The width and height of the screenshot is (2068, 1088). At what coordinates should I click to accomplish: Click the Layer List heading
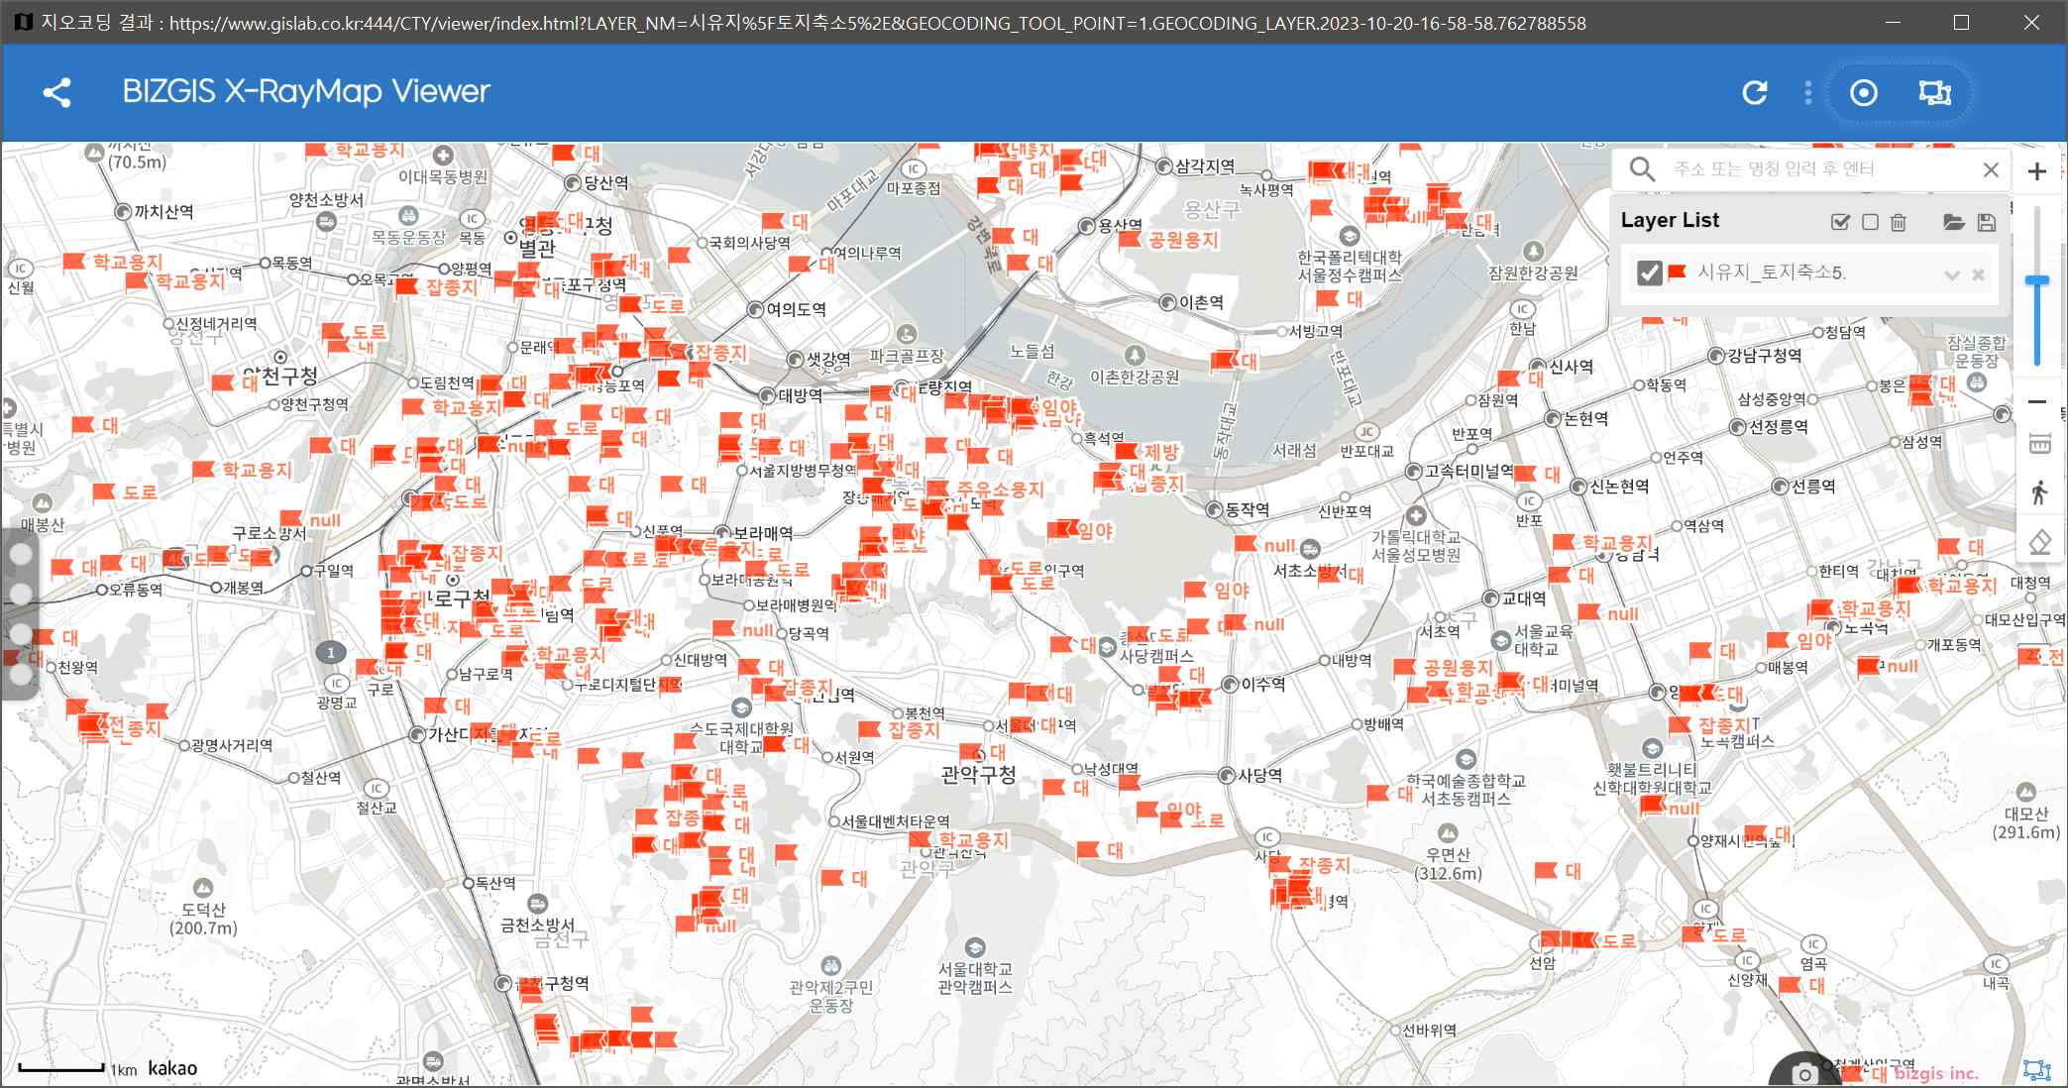click(1670, 220)
